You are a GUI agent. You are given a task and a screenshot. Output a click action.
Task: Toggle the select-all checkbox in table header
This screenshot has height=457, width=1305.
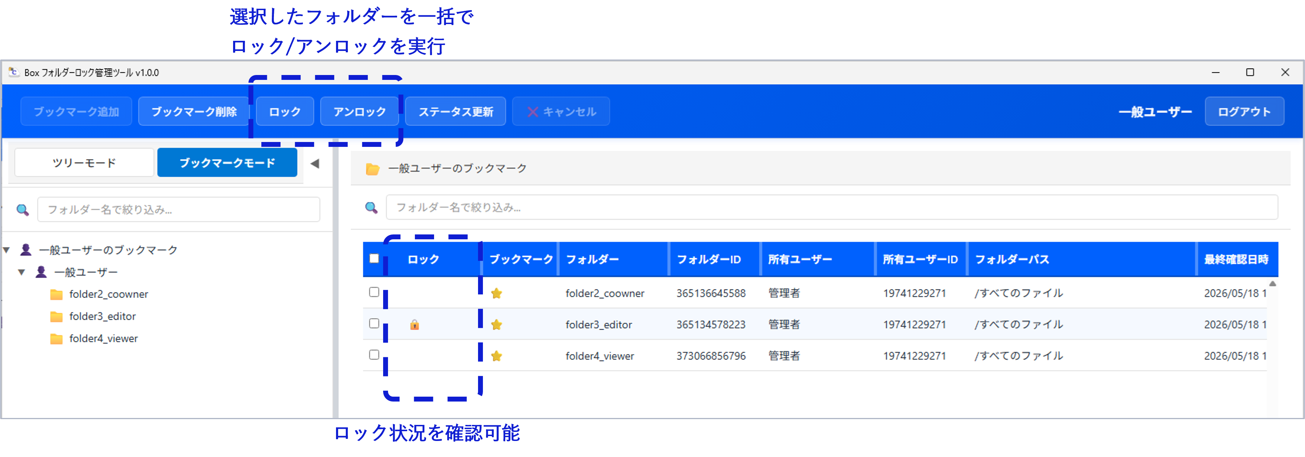374,259
